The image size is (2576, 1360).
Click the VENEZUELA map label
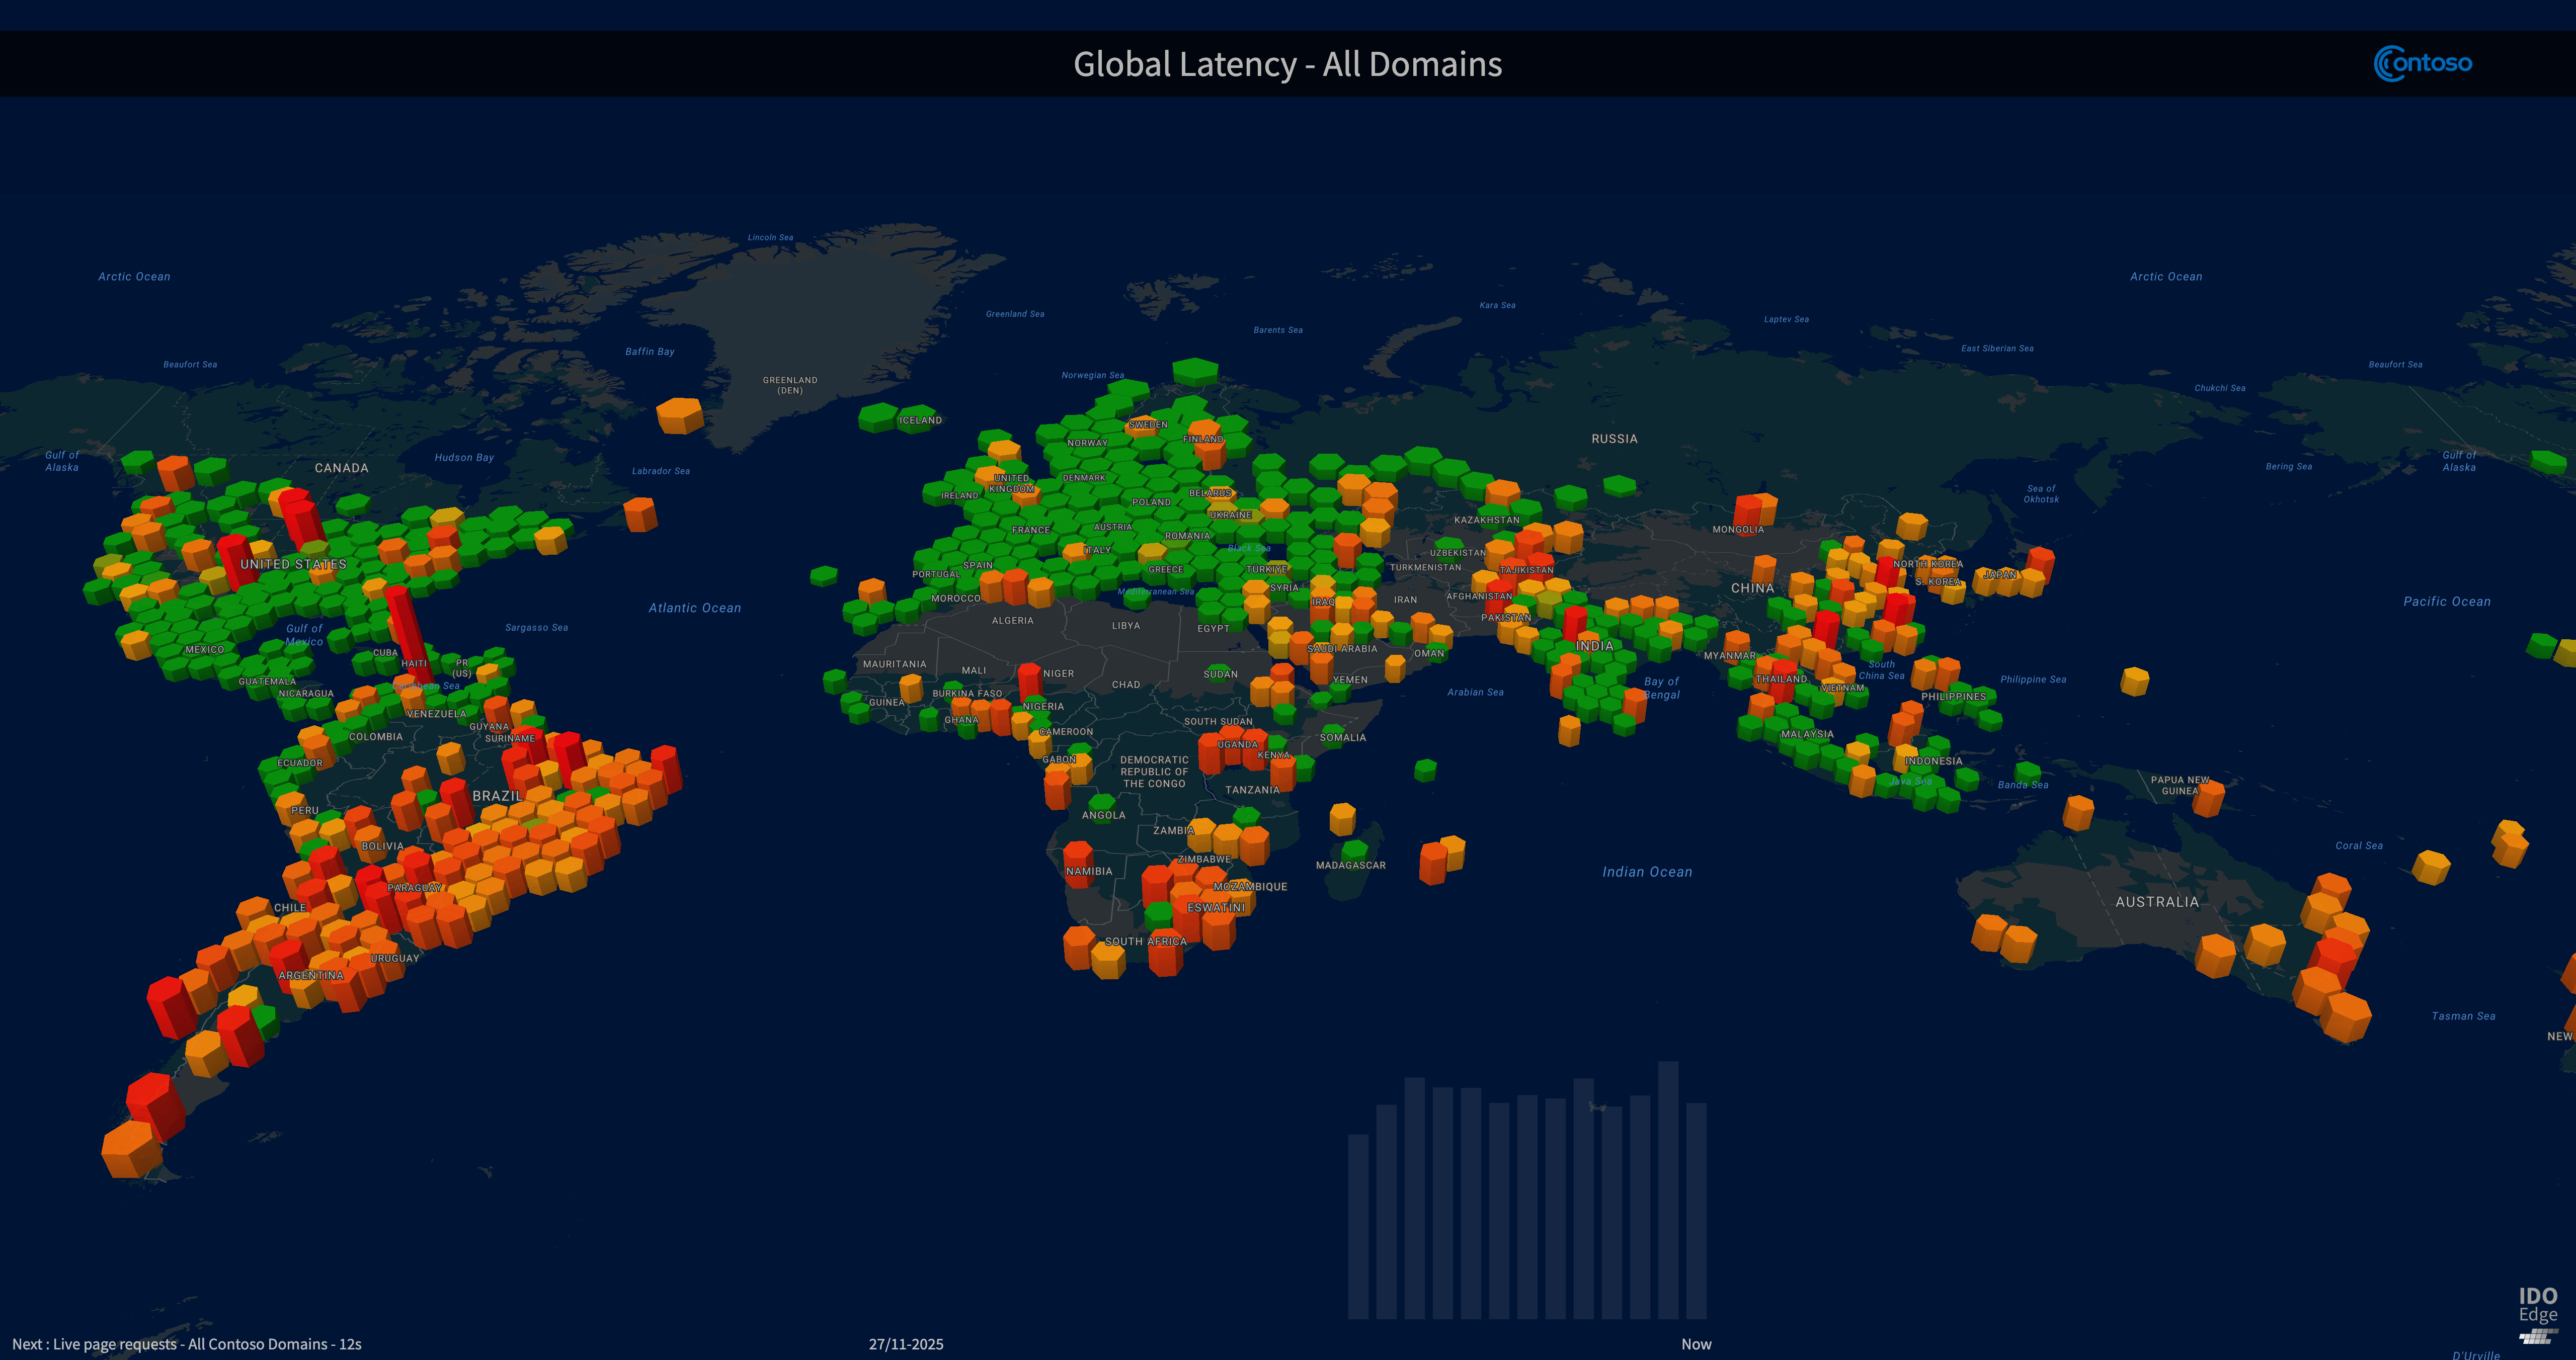click(437, 714)
